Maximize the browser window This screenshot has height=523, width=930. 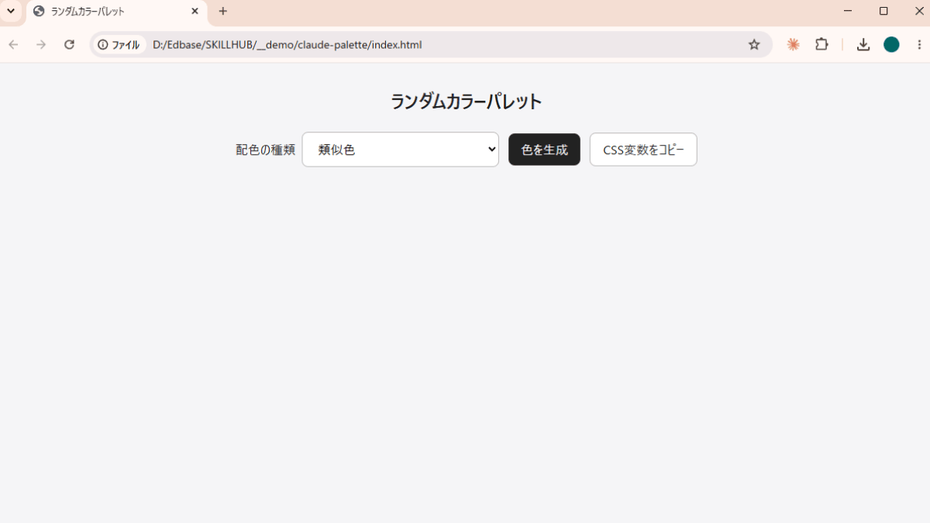pyautogui.click(x=883, y=11)
